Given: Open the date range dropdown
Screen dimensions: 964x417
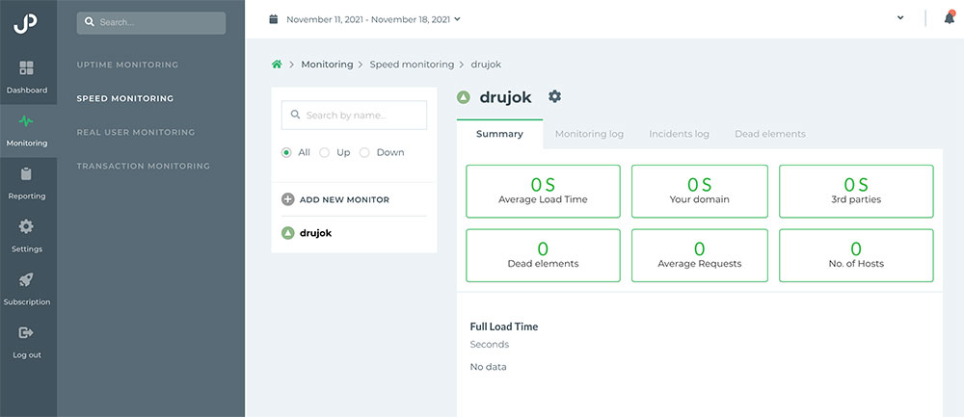Looking at the screenshot, I should pyautogui.click(x=373, y=19).
